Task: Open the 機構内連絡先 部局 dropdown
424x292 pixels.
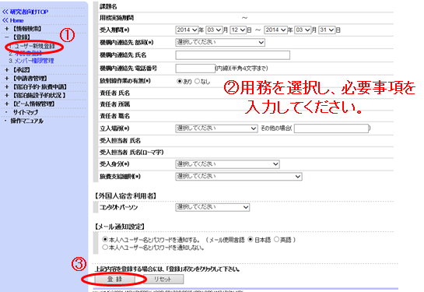Action: pyautogui.click(x=220, y=43)
